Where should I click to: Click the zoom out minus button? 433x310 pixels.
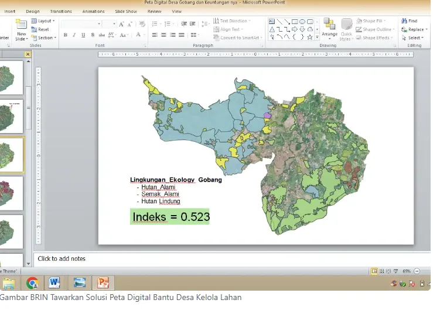417,271
